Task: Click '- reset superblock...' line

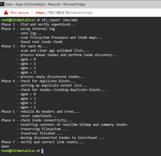Action: (37, 116)
